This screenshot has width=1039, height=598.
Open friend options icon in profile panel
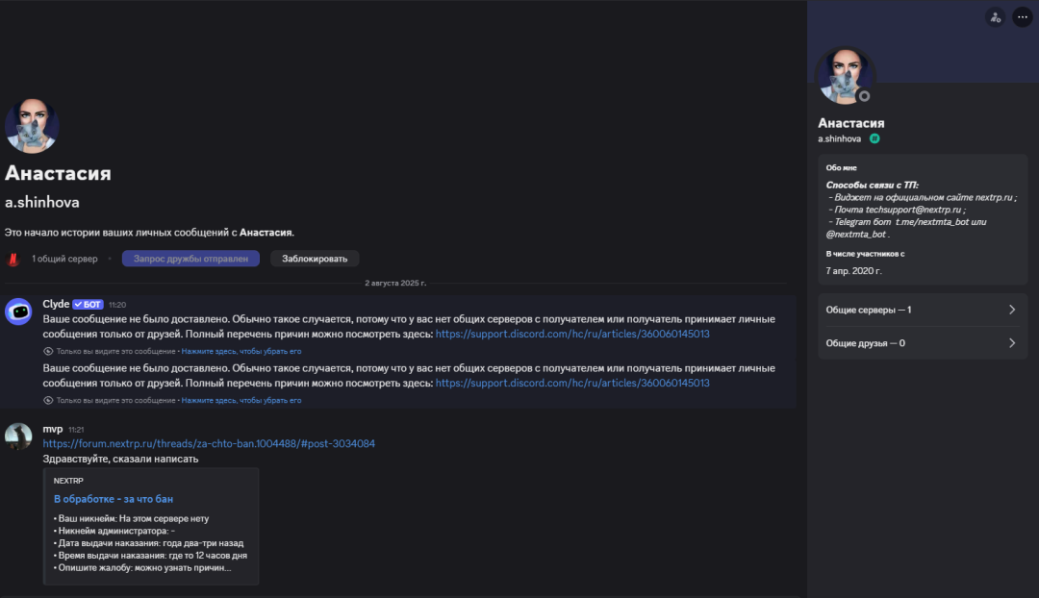[996, 18]
